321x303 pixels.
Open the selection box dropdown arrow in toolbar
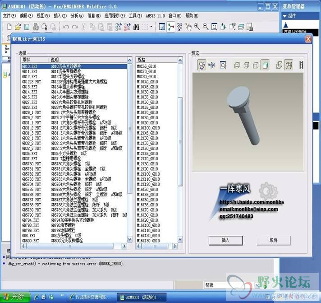(151, 27)
